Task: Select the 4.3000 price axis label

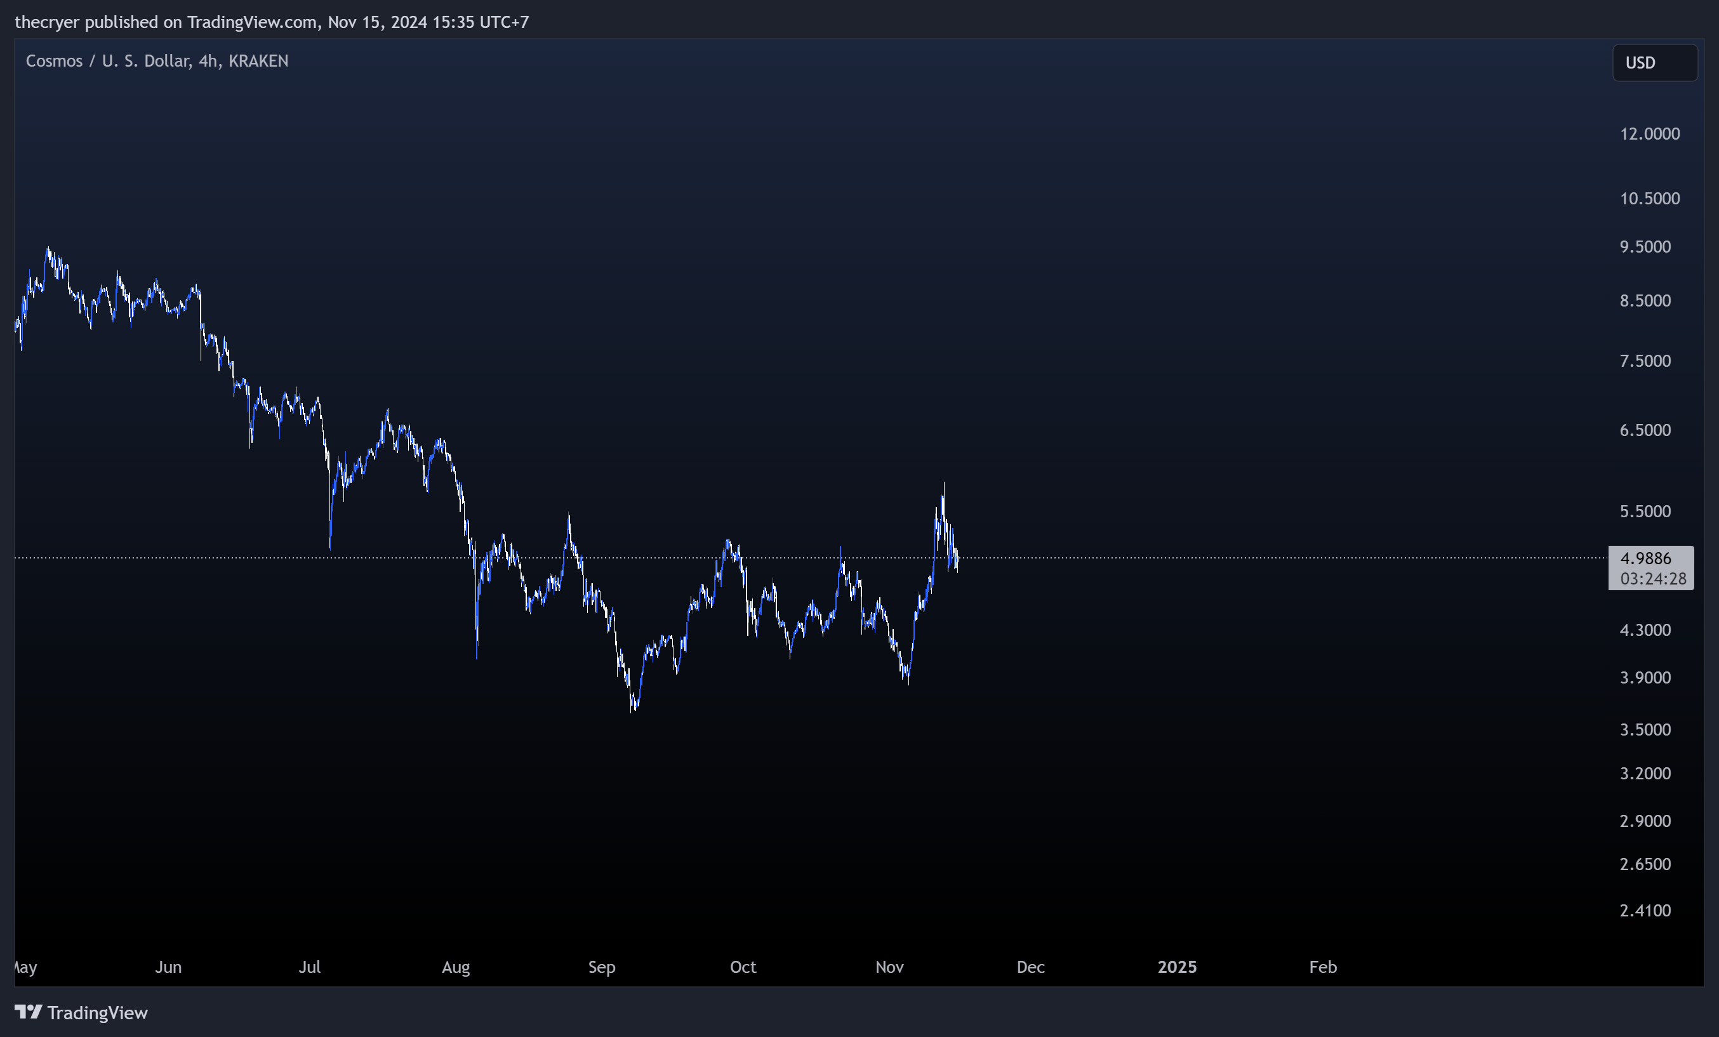Action: pos(1645,630)
